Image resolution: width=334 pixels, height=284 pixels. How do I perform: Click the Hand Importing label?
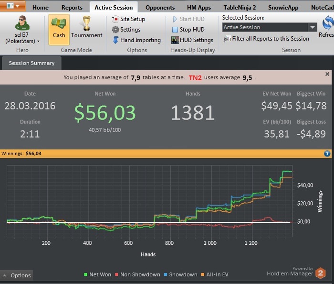tap(140, 40)
